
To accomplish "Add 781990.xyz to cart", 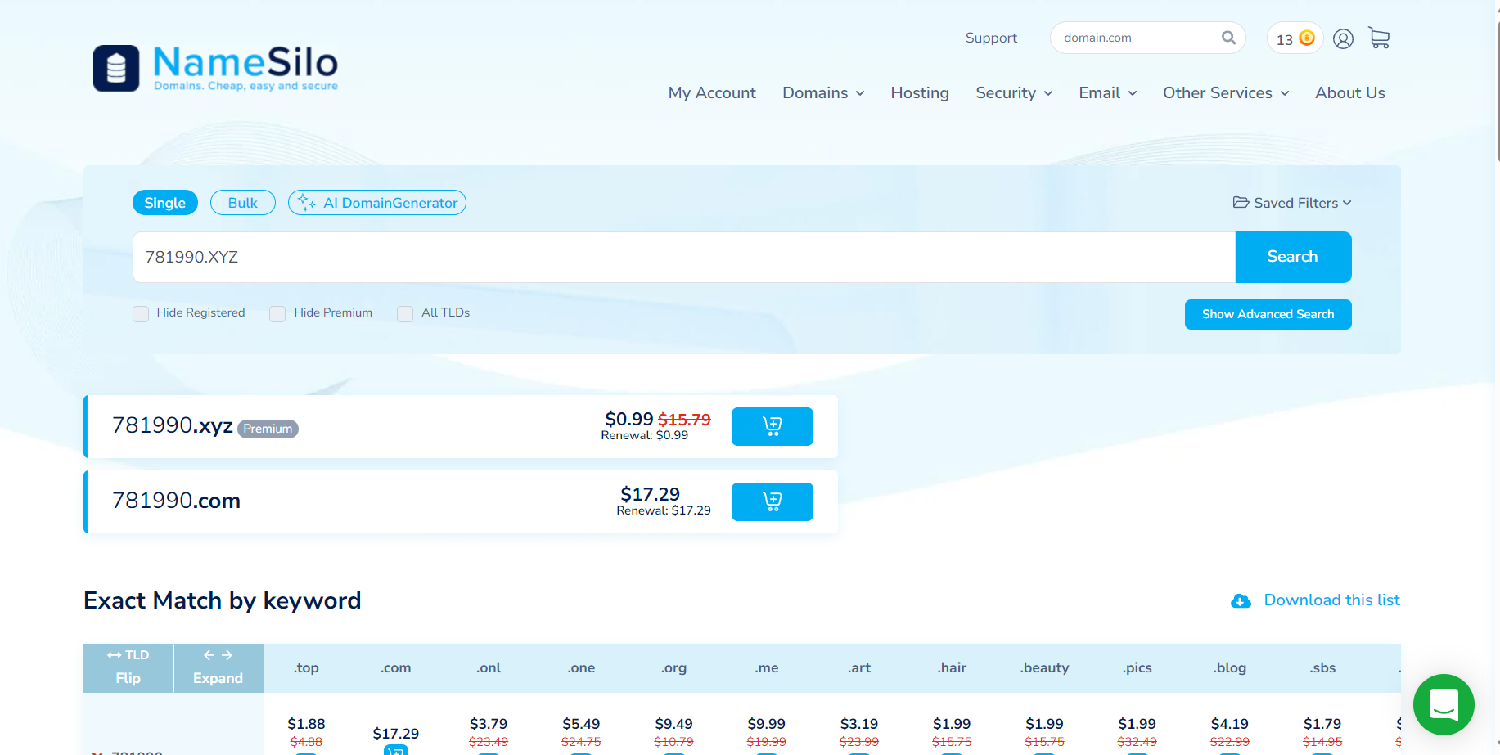I will (772, 426).
